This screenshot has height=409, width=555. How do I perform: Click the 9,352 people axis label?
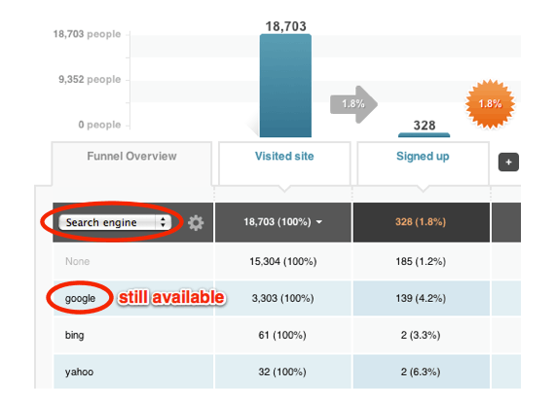coord(90,80)
